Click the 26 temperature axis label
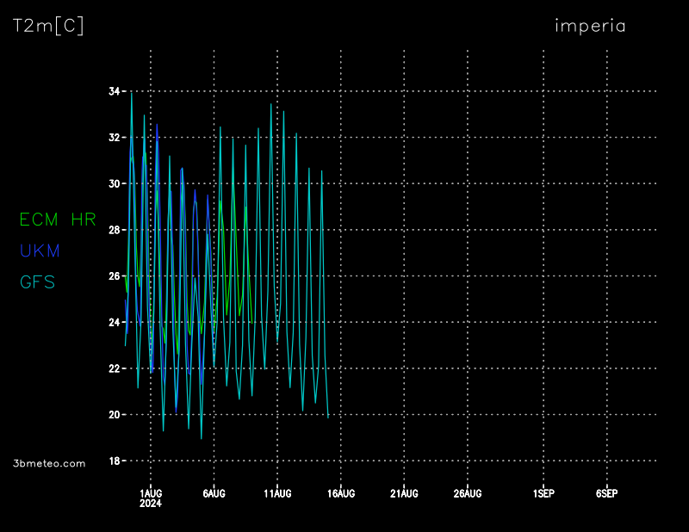This screenshot has width=689, height=532. click(115, 276)
